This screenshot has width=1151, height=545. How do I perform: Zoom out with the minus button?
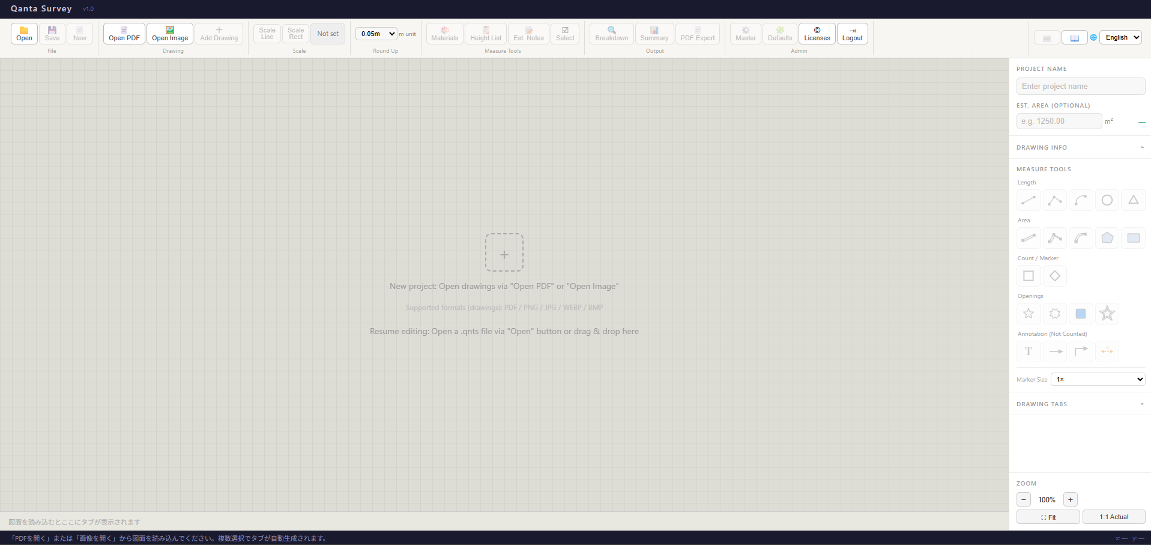coord(1024,499)
